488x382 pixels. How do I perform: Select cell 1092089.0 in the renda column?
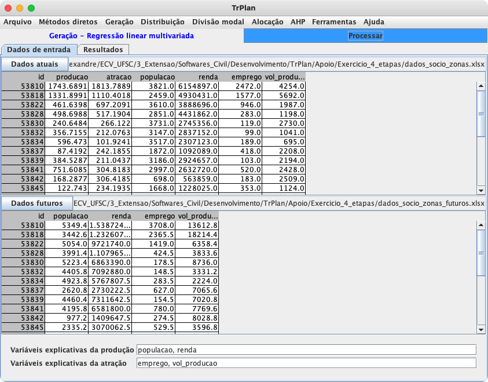pos(197,151)
